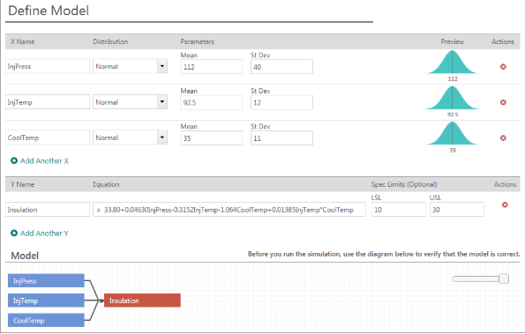Click the Equation column header
Image resolution: width=525 pixels, height=334 pixels.
point(106,184)
